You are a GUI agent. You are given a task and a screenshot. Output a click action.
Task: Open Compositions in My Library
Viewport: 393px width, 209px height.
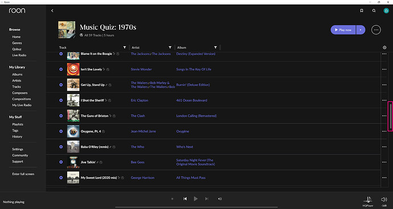(22, 99)
